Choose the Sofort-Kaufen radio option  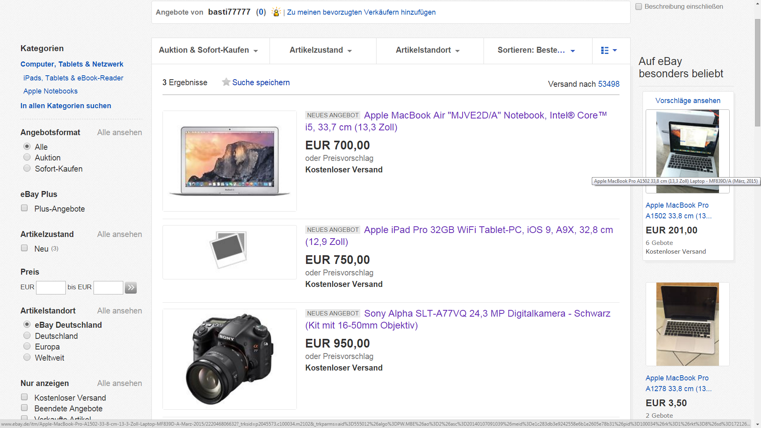coord(27,168)
